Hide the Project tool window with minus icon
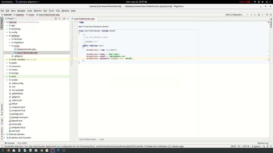This screenshot has width=273, height=153. pos(68,19)
